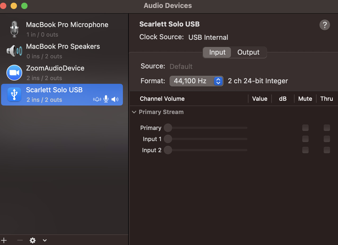The height and width of the screenshot is (245, 338).
Task: Minimize the Audio Devices window
Action: tap(14, 6)
